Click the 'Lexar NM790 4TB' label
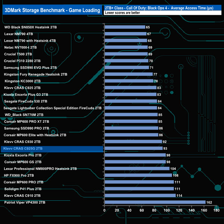224x224 pixels. [19, 34]
